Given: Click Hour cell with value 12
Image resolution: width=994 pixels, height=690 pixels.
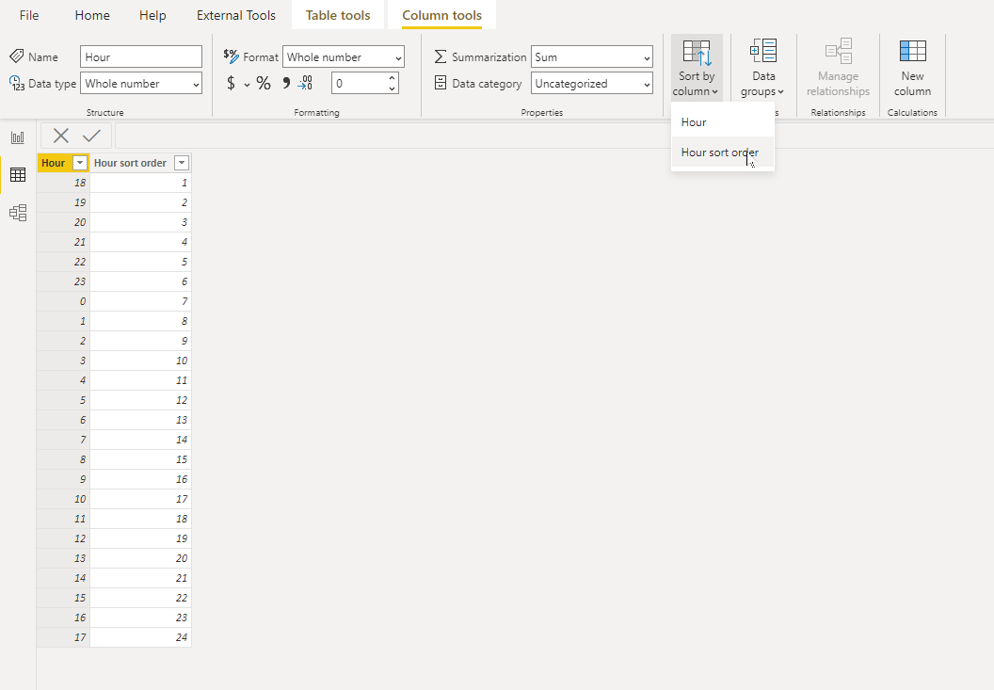Looking at the screenshot, I should pyautogui.click(x=63, y=538).
